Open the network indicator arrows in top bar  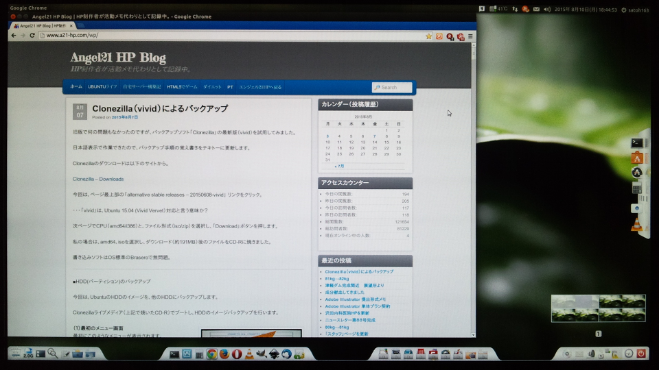point(515,9)
